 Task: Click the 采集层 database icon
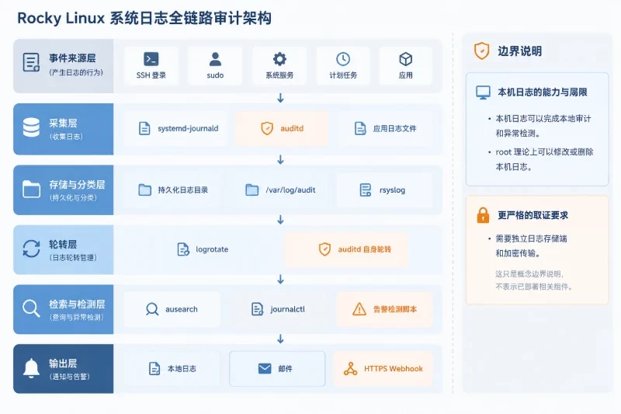(x=31, y=127)
